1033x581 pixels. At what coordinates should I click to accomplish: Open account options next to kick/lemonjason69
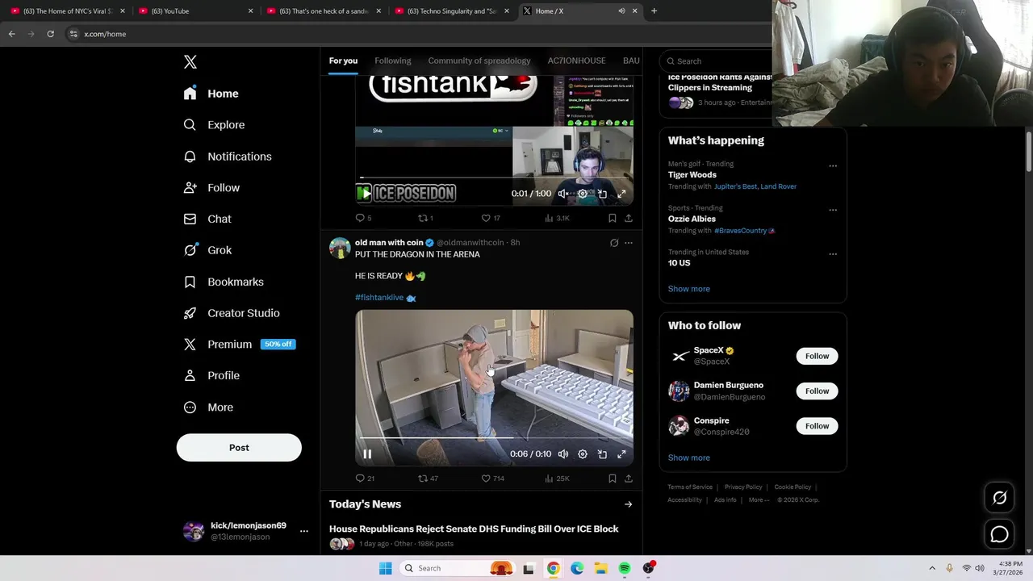[x=303, y=531]
